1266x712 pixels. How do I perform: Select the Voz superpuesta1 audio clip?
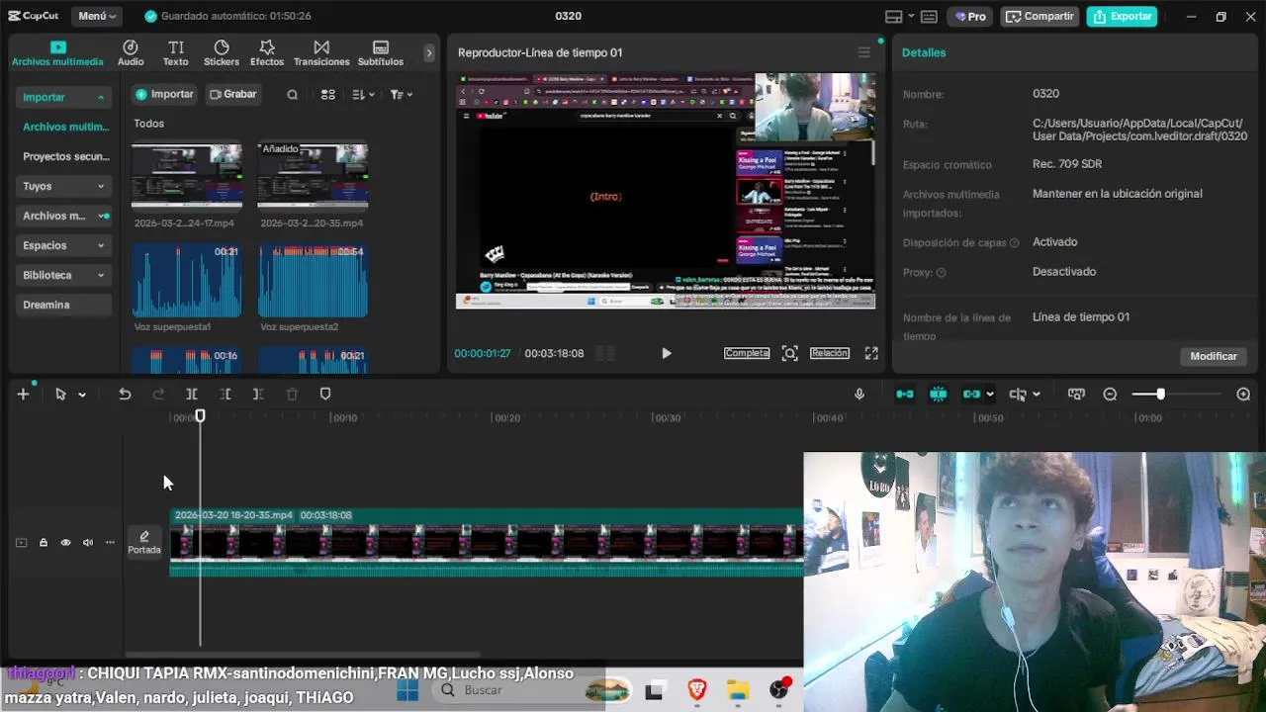[187, 280]
